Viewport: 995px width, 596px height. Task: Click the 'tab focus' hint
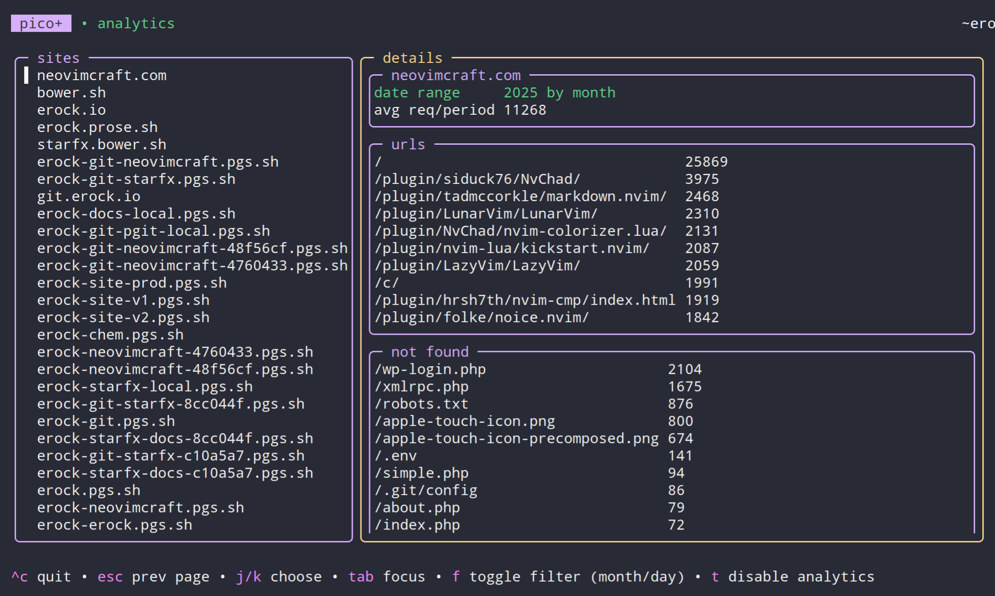(387, 577)
